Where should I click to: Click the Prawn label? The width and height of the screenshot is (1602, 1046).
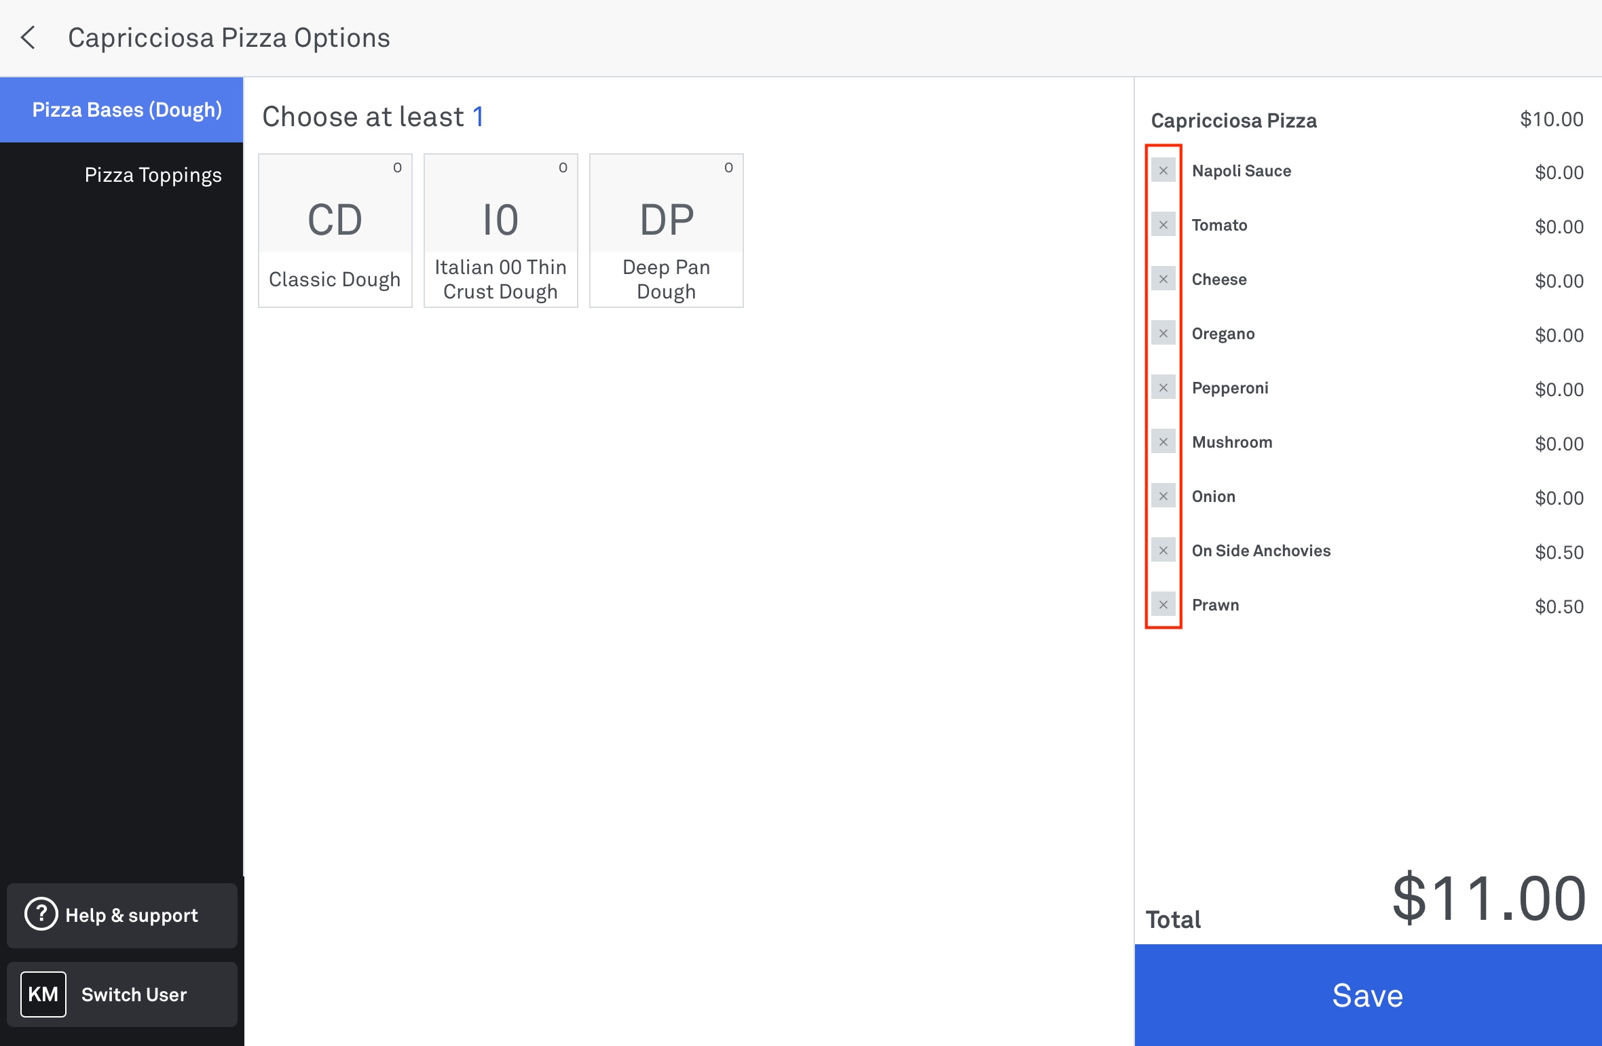1216,605
